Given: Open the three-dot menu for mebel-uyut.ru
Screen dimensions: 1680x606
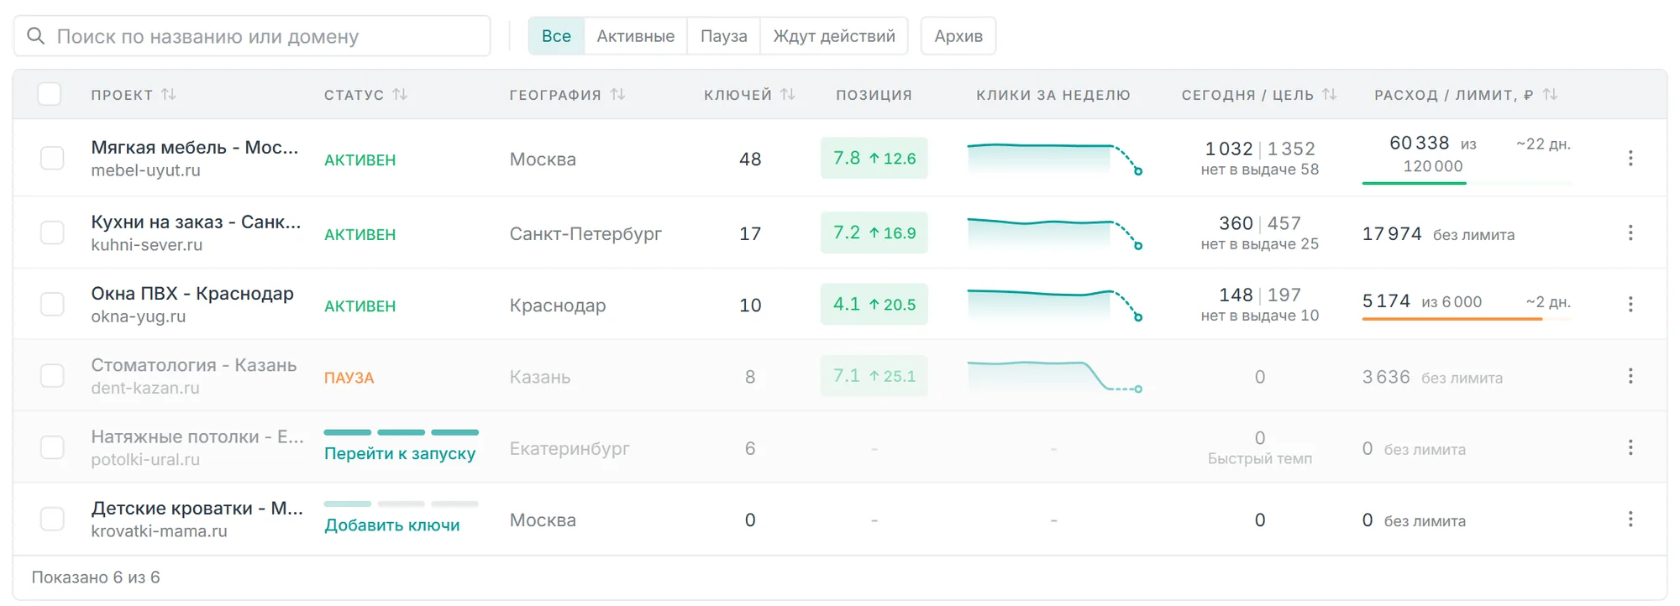Looking at the screenshot, I should [1630, 158].
